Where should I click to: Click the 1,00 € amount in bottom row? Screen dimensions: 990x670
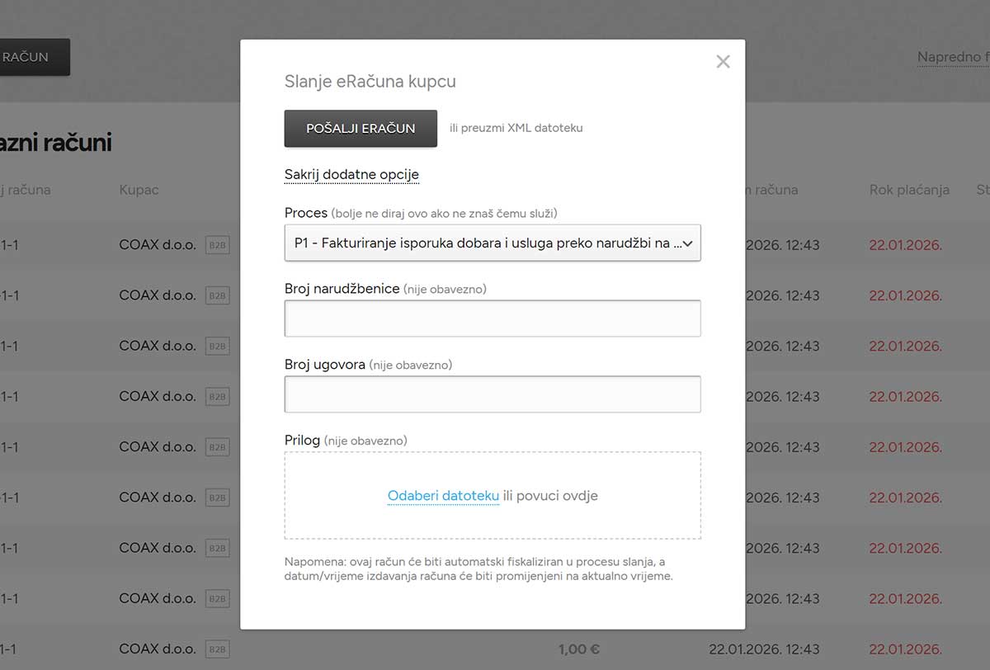click(579, 649)
